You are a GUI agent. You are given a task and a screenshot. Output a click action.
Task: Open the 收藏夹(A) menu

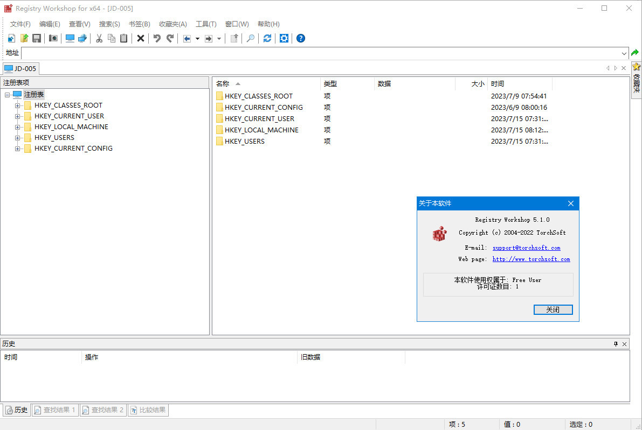click(x=173, y=24)
